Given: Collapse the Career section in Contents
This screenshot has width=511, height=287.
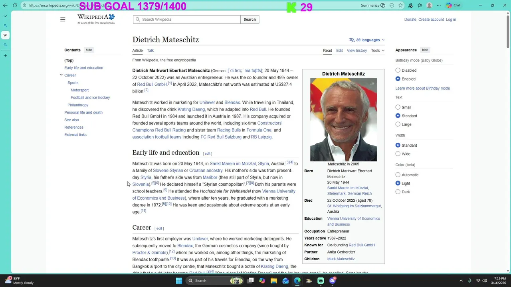Looking at the screenshot, I should point(61,75).
